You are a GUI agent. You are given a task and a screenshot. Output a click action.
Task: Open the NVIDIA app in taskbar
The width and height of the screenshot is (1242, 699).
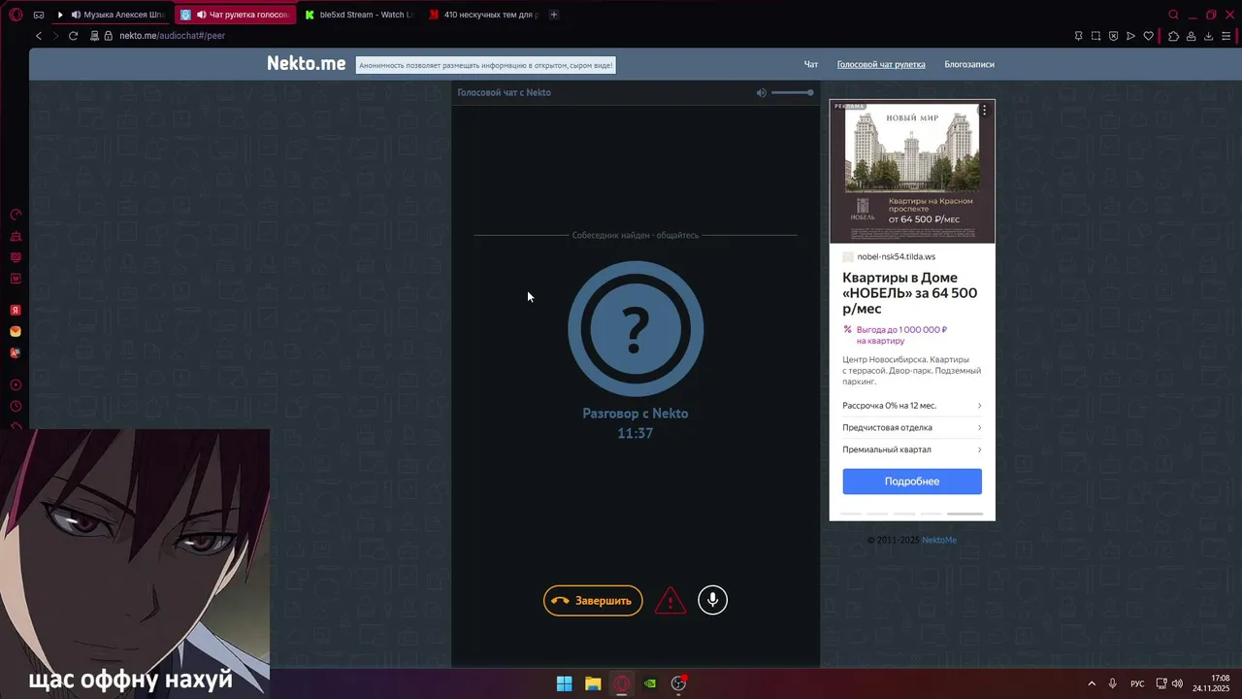pyautogui.click(x=650, y=683)
